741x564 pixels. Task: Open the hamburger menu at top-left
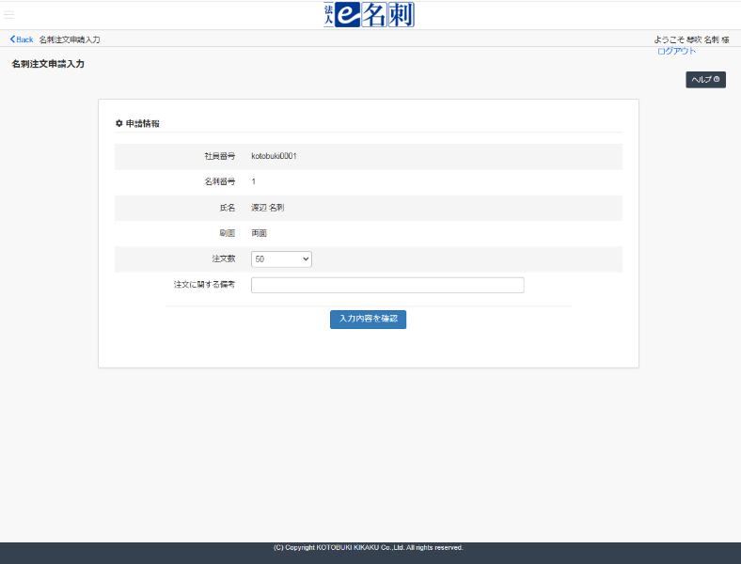[x=9, y=15]
